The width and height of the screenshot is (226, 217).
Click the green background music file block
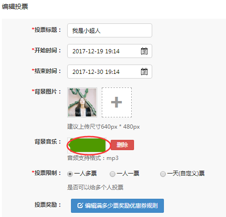pyautogui.click(x=87, y=145)
